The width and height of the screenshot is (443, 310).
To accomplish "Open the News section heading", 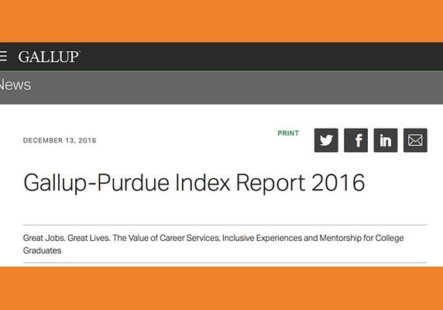I will click(15, 84).
